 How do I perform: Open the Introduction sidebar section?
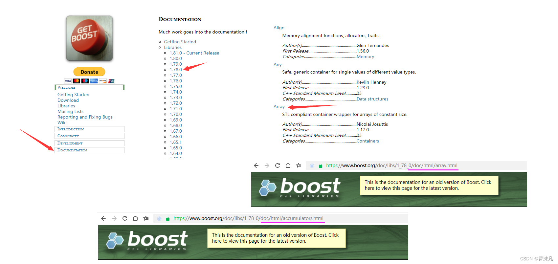(x=89, y=129)
